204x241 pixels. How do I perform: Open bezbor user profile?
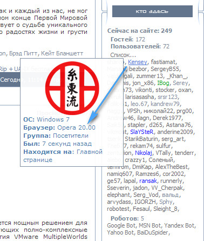pyautogui.click(x=138, y=69)
